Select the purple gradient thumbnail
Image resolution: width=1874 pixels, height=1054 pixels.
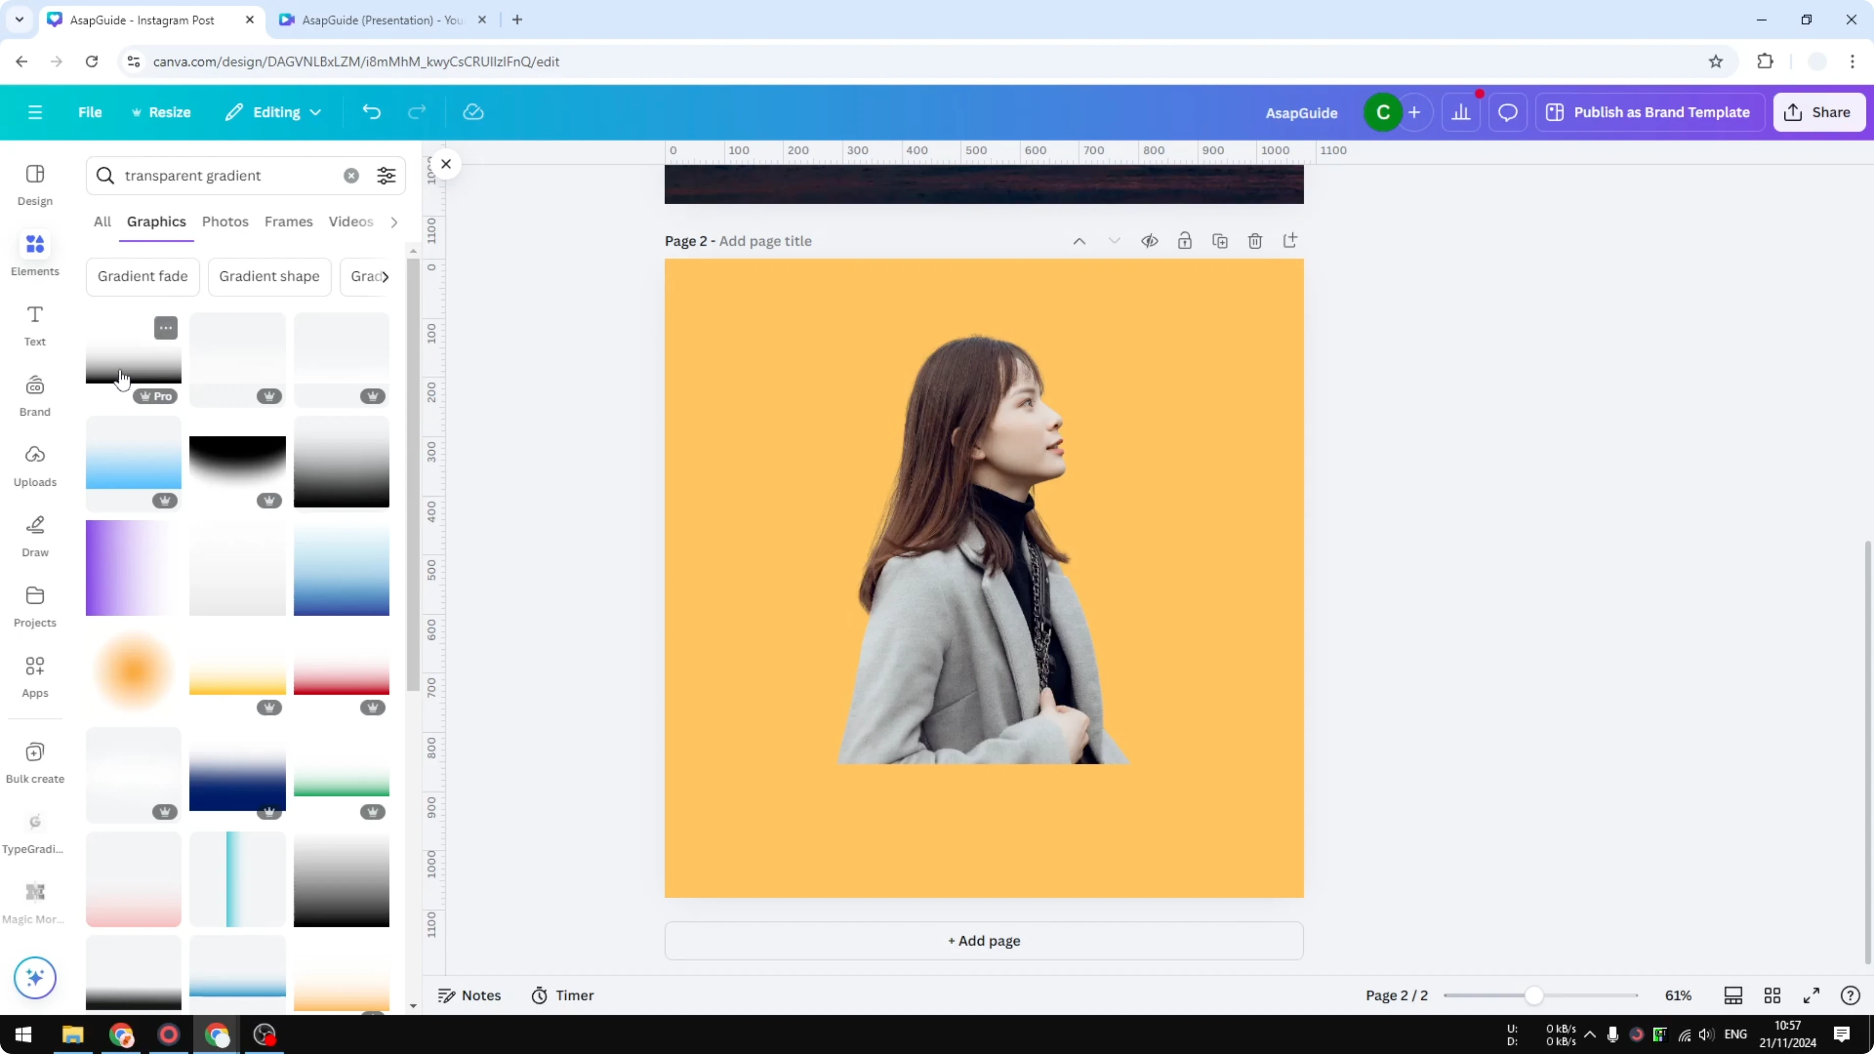(133, 568)
